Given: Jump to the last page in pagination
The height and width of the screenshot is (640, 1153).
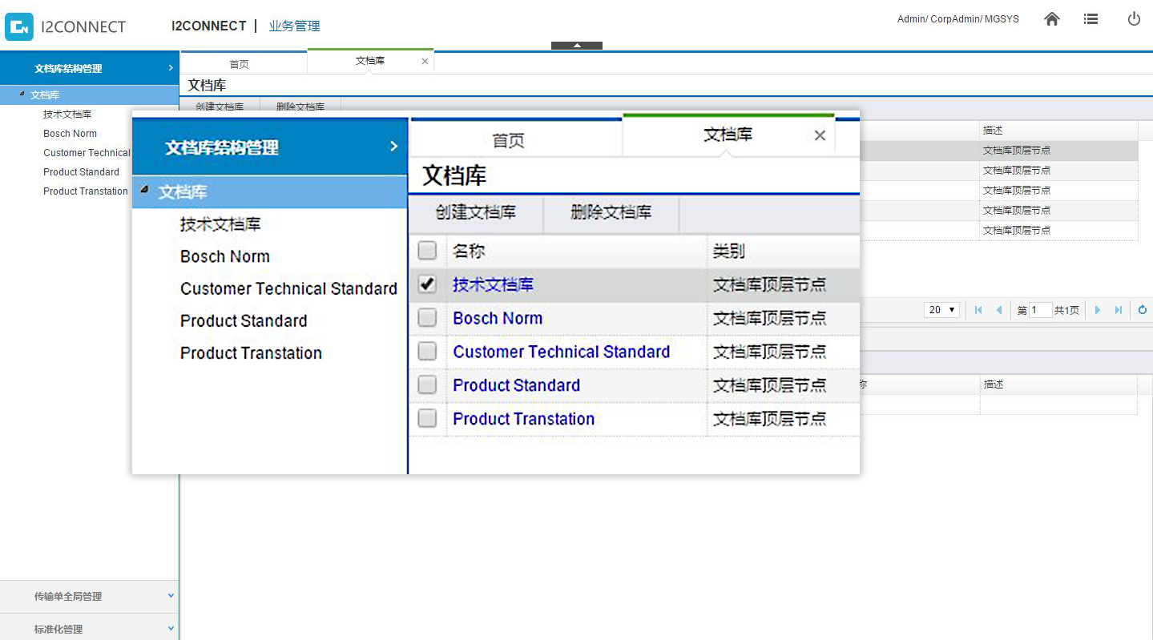Looking at the screenshot, I should pyautogui.click(x=1119, y=310).
